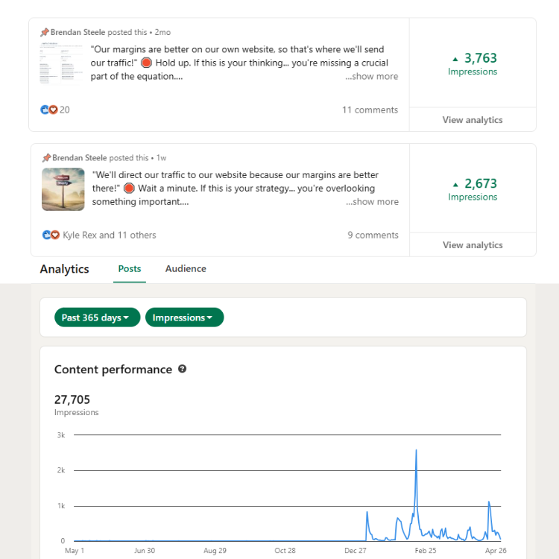Open the Impressions metric dropdown
The image size is (559, 559).
pyautogui.click(x=184, y=318)
